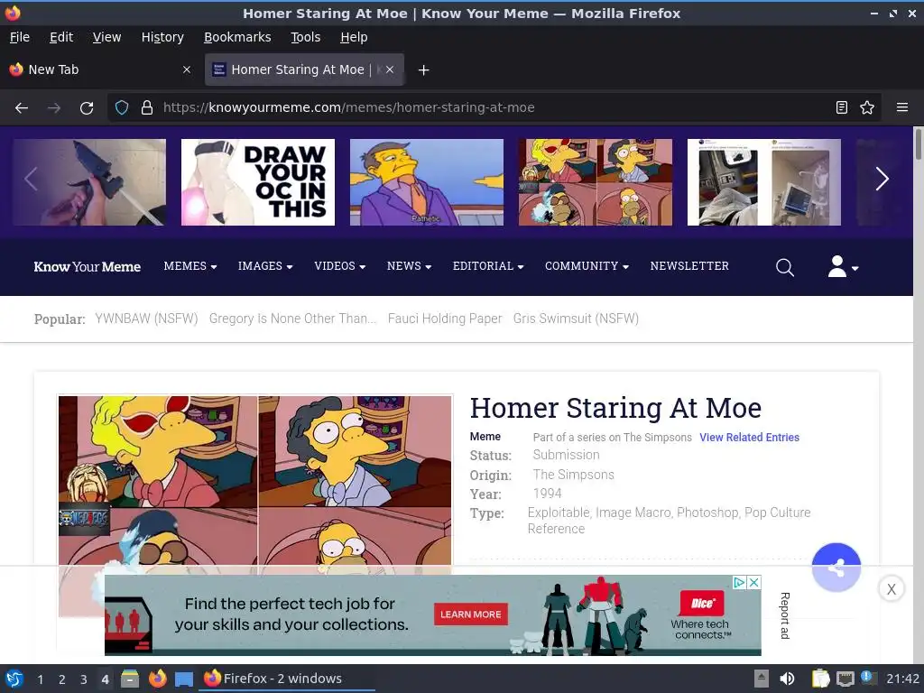Image resolution: width=924 pixels, height=693 pixels.
Task: Open the Edit menu
Action: [61, 37]
